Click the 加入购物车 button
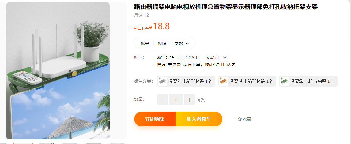Image resolution: width=351 pixels, height=144 pixels. (199, 119)
